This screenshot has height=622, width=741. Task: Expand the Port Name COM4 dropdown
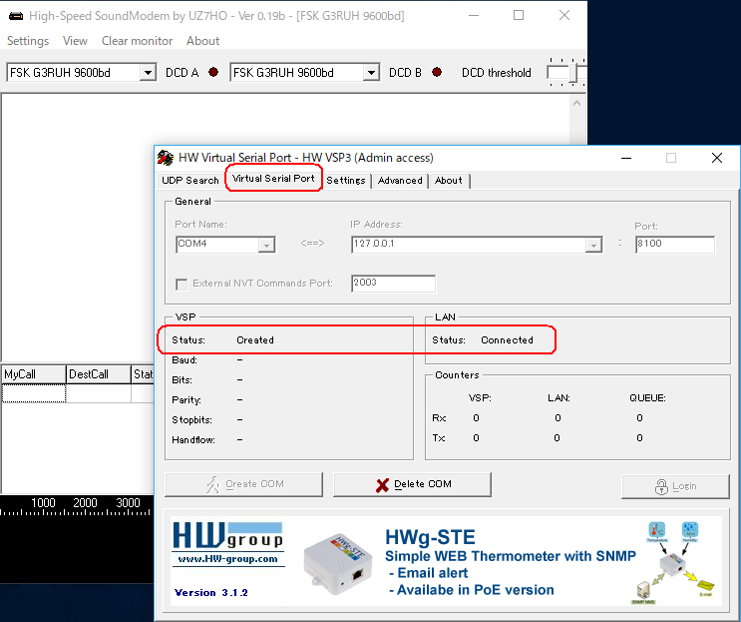click(x=266, y=245)
